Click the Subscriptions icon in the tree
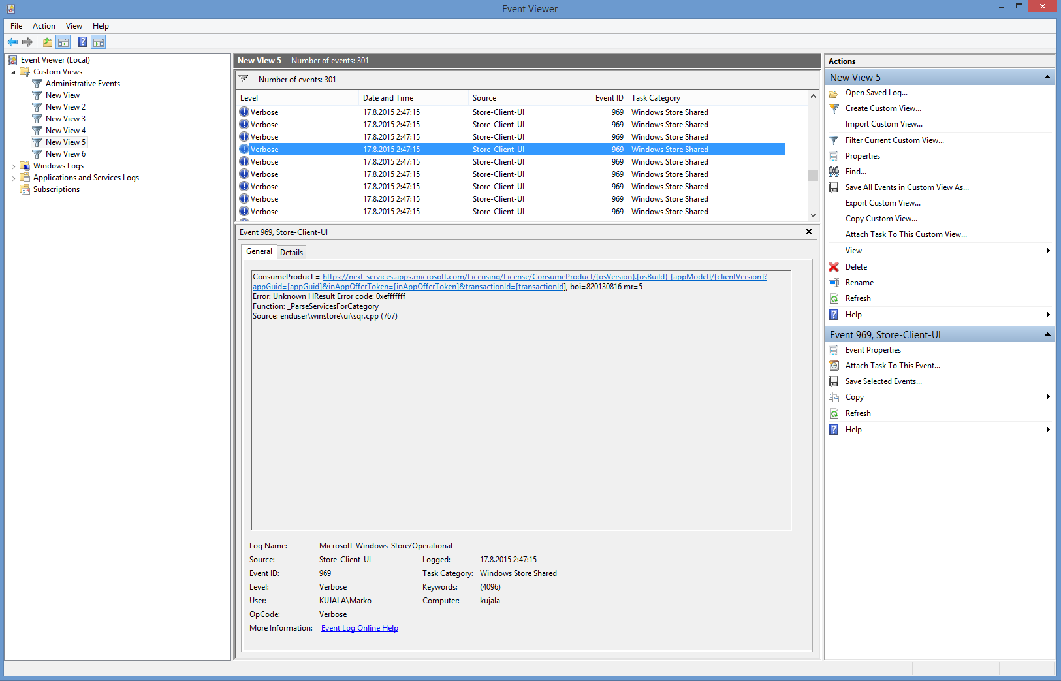1061x681 pixels. pyautogui.click(x=25, y=189)
